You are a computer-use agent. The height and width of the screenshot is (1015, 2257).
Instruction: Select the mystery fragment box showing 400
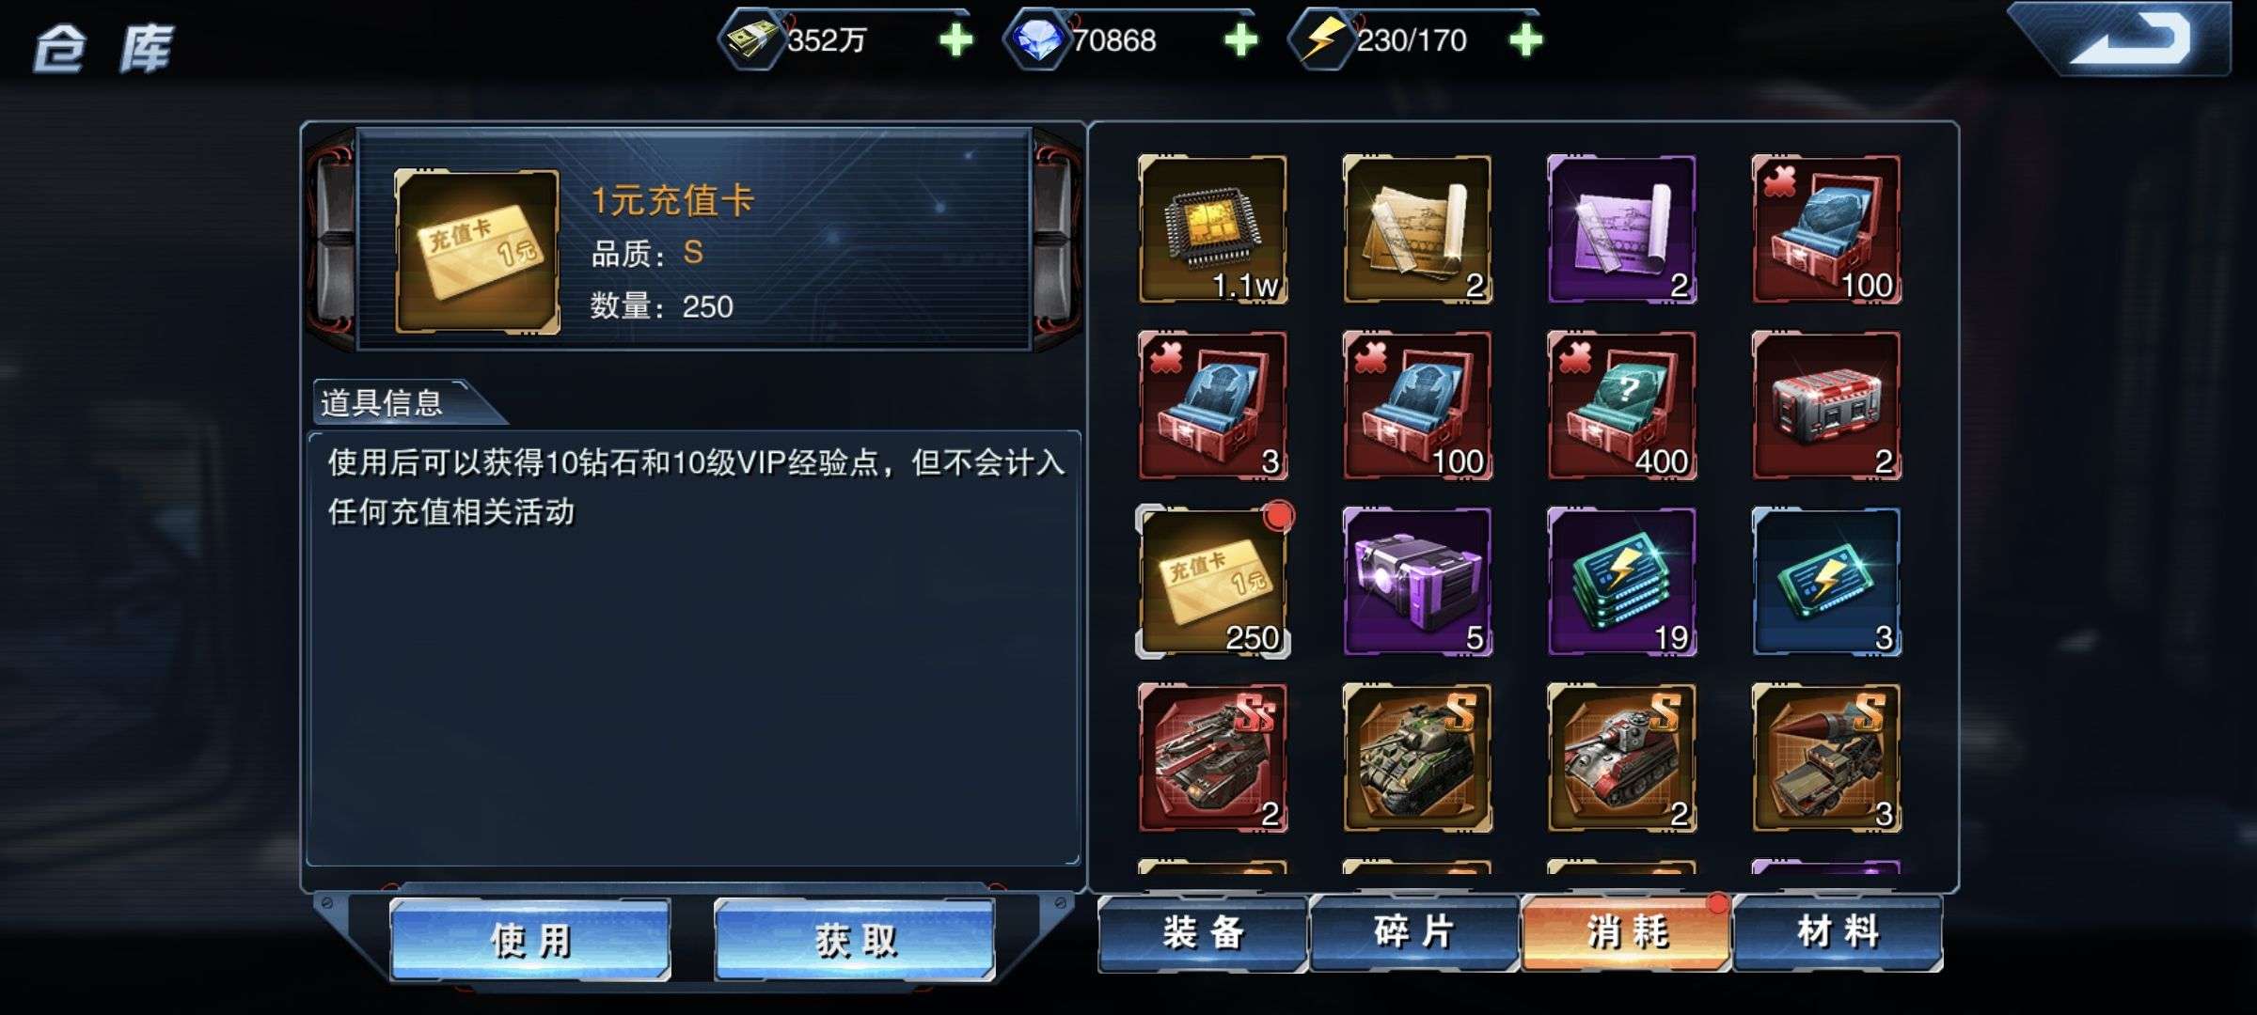pos(1621,405)
